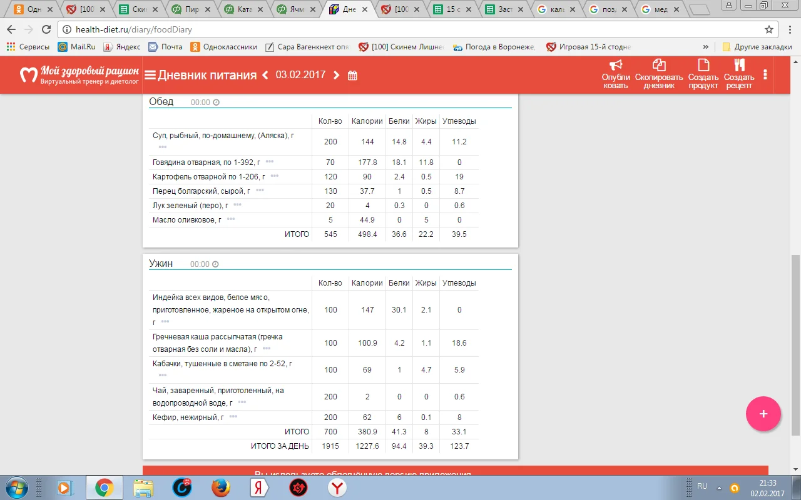Open options for Говядина отварная row
This screenshot has width=801, height=500.
pos(270,162)
